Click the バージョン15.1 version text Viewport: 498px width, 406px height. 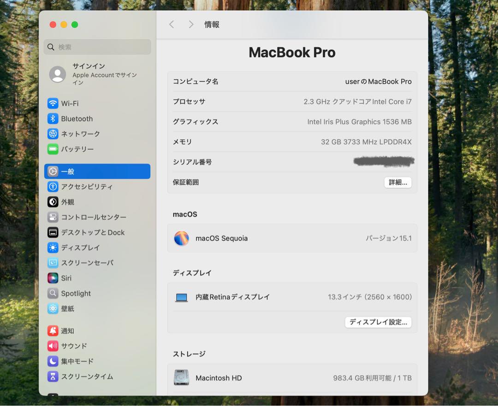tap(389, 238)
